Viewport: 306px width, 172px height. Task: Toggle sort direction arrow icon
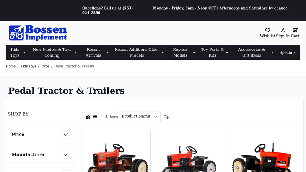[166, 117]
